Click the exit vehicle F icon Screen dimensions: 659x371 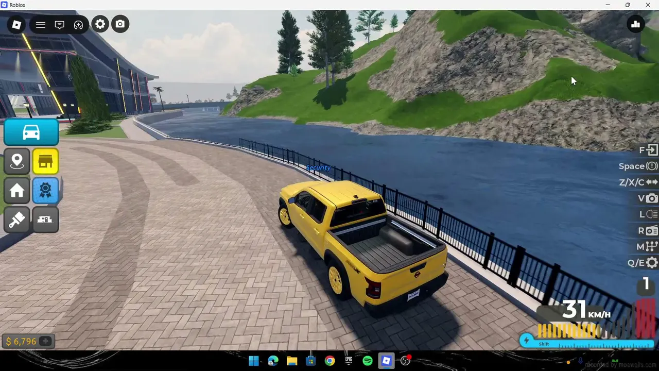pos(652,150)
